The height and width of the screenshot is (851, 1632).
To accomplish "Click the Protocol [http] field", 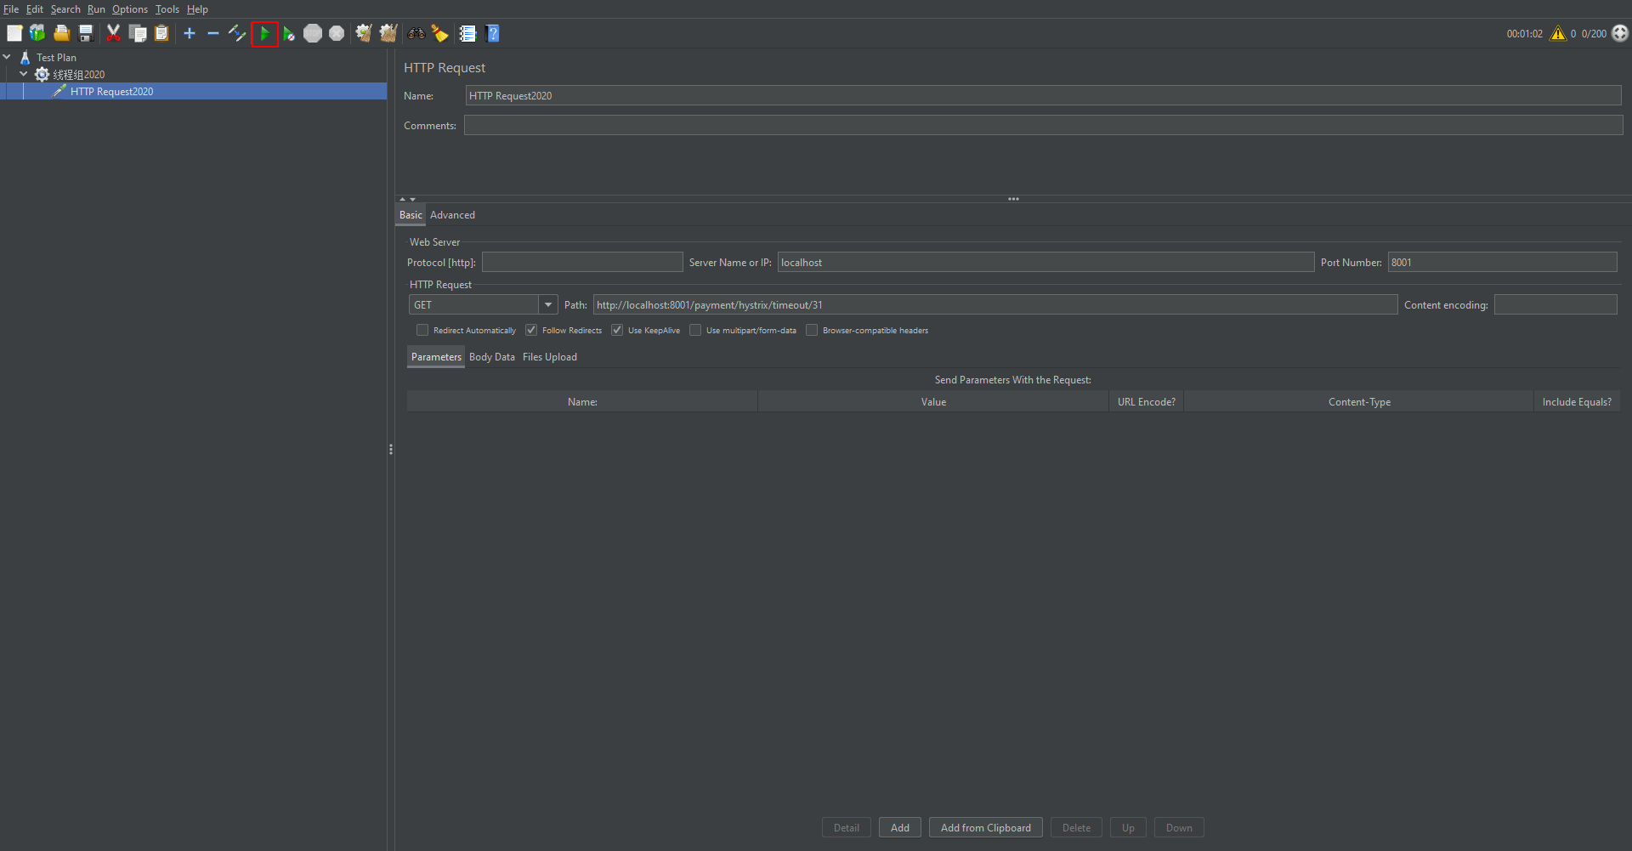I will click(582, 262).
